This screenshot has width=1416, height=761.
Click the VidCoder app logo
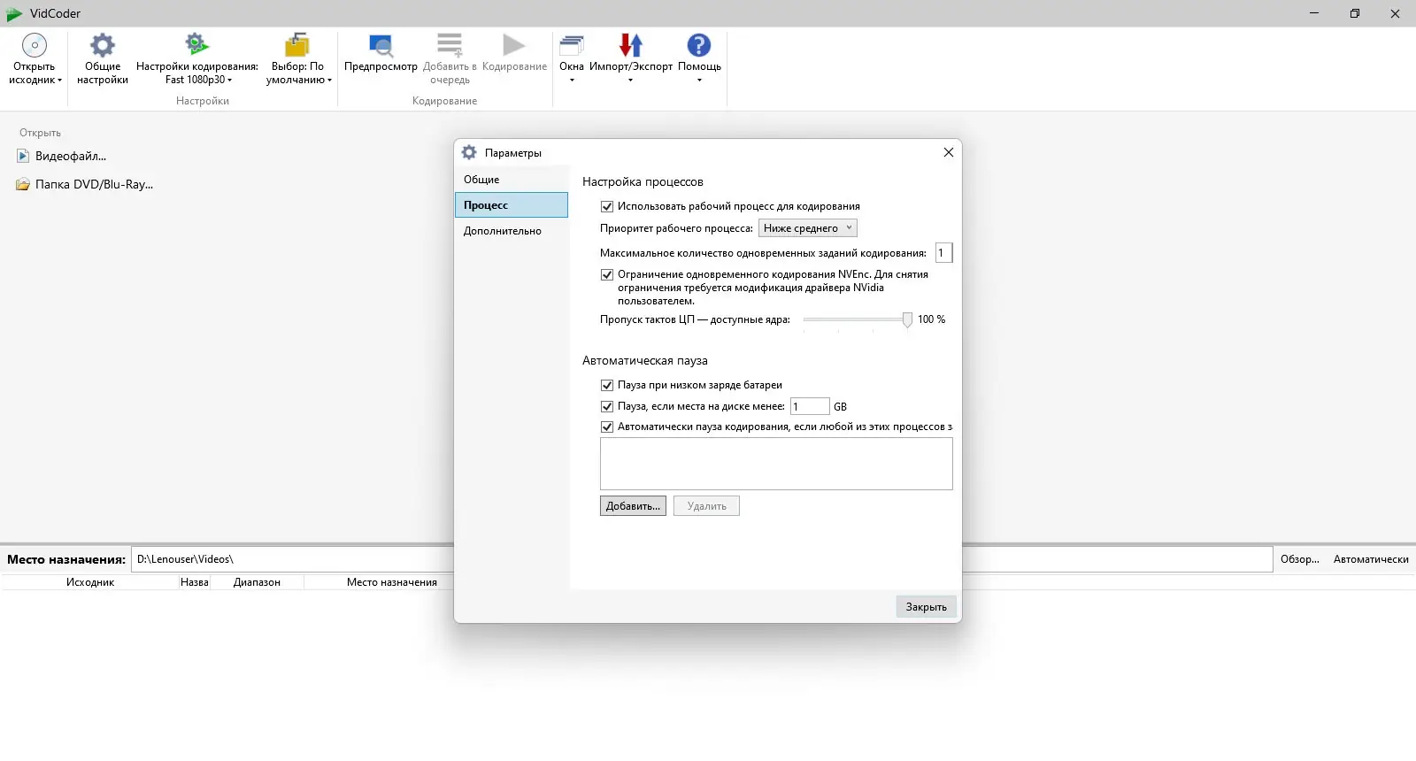14,13
